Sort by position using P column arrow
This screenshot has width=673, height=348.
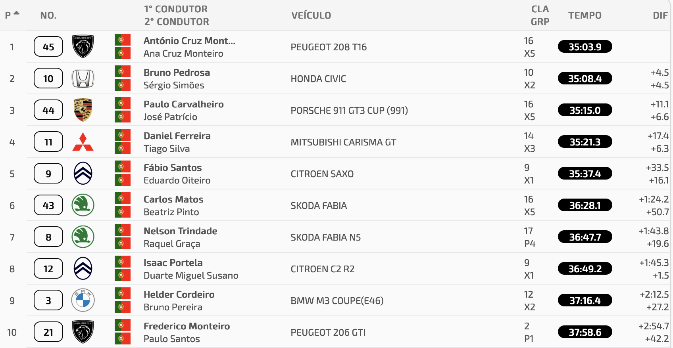pyautogui.click(x=16, y=13)
